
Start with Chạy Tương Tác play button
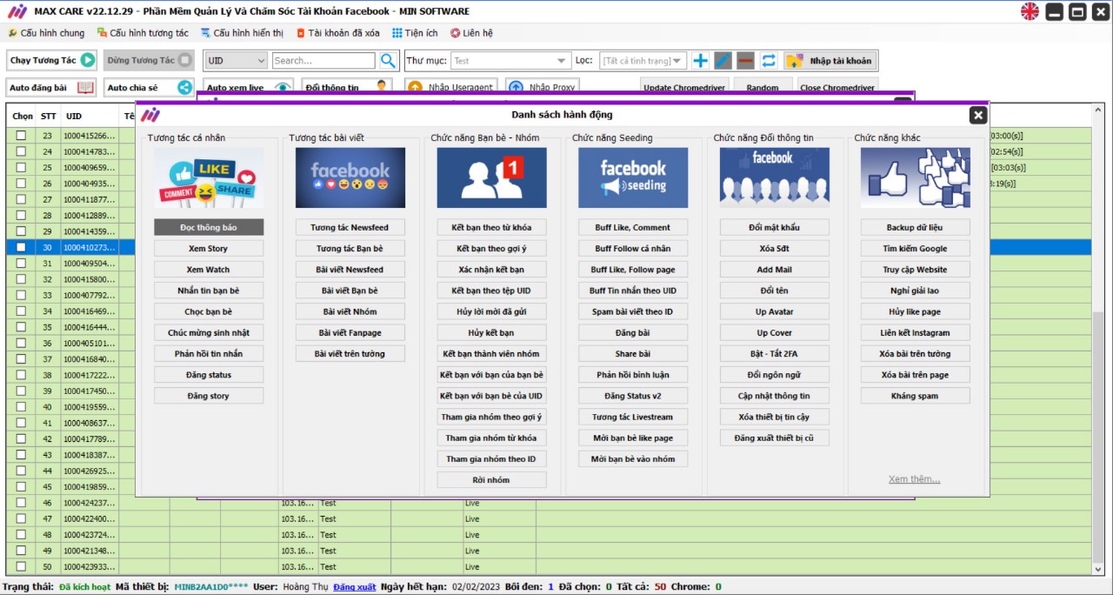point(52,60)
